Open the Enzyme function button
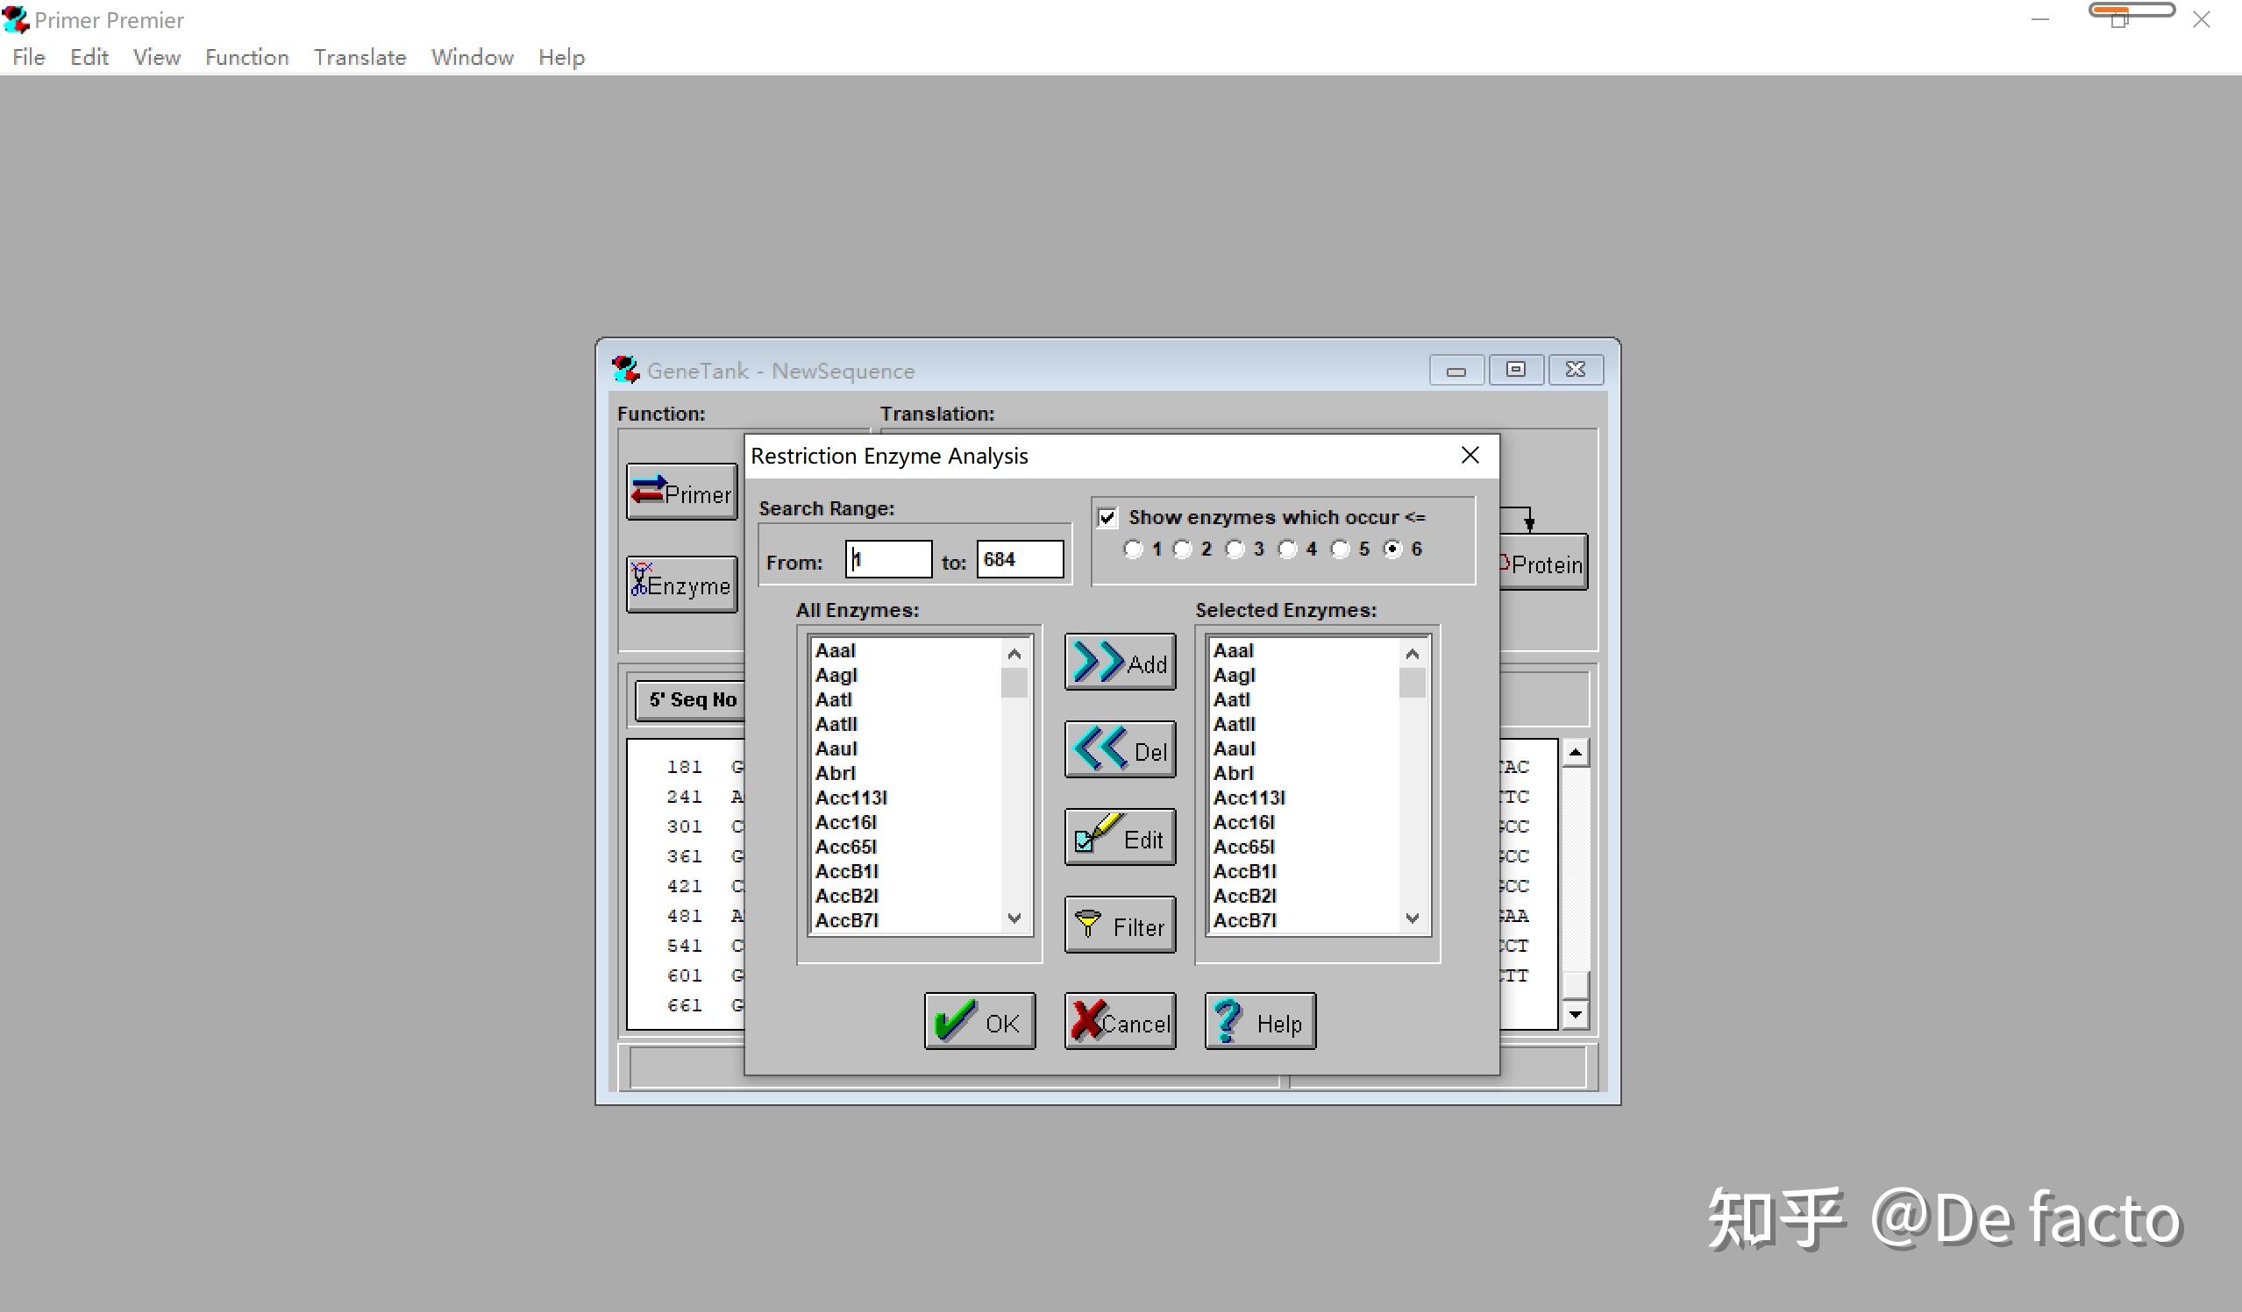This screenshot has width=2242, height=1312. click(681, 585)
